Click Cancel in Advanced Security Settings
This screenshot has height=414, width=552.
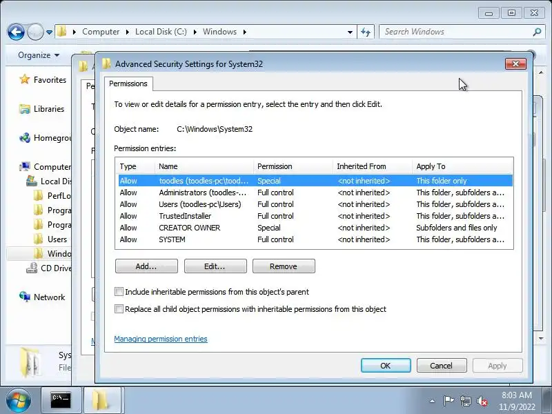point(442,366)
